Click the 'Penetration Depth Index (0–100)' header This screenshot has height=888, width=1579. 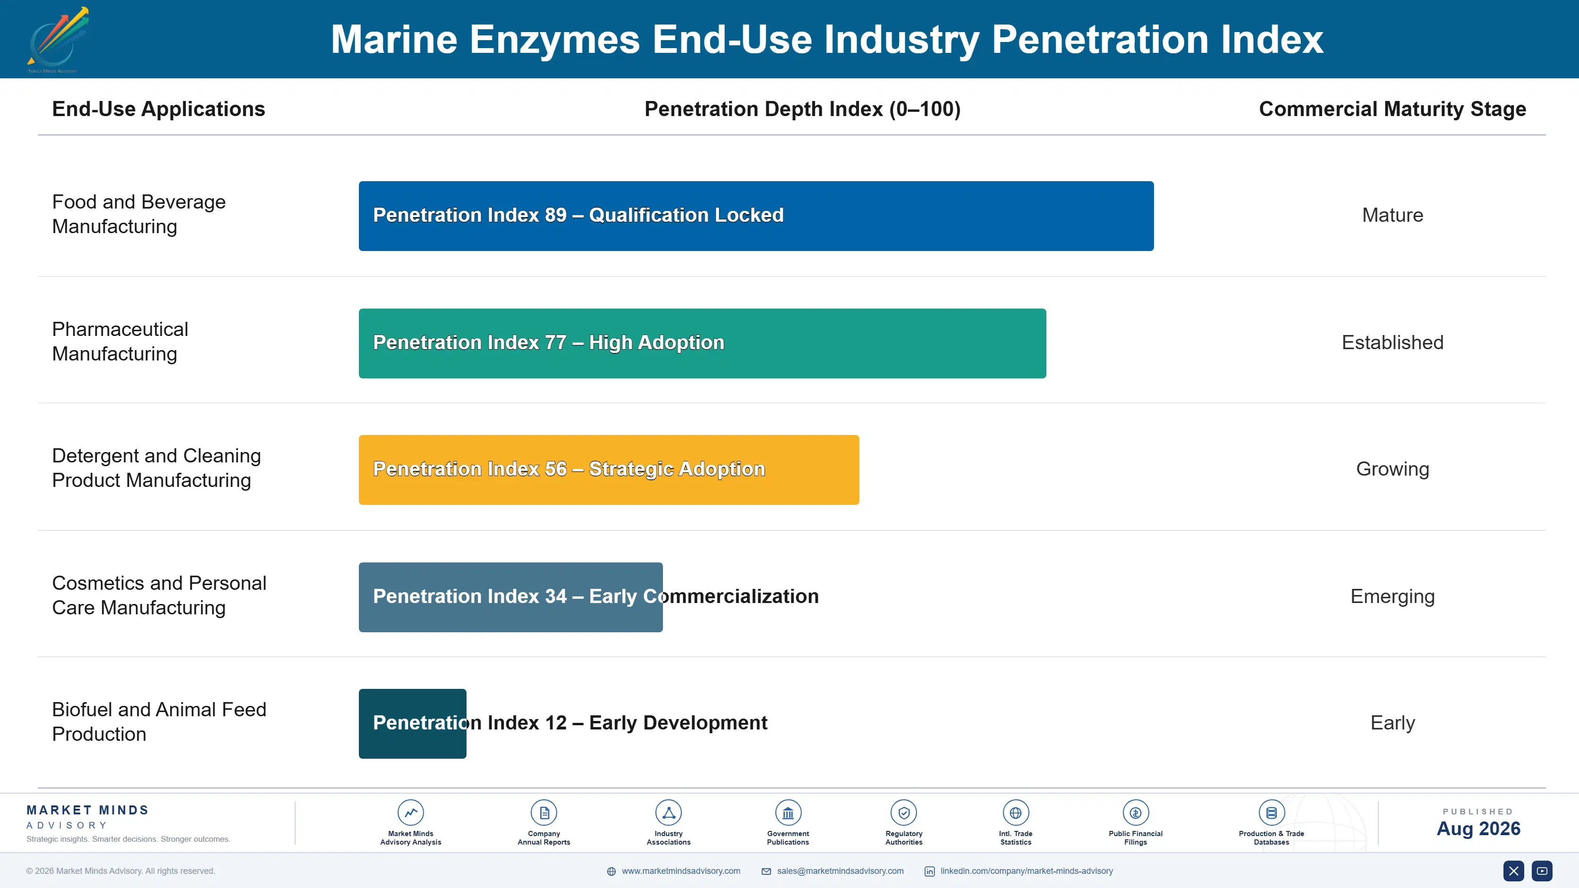[x=802, y=109]
